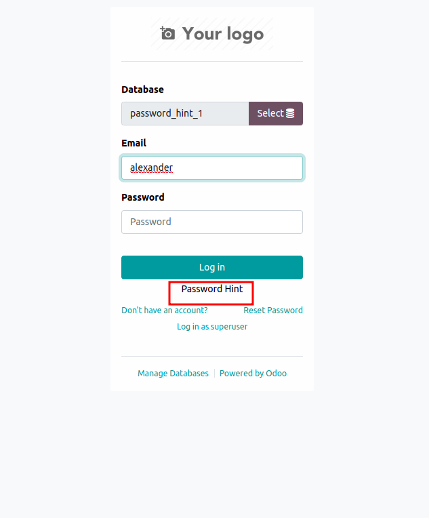Click the vertical separator between footer links
This screenshot has height=518, width=429.
pos(214,374)
